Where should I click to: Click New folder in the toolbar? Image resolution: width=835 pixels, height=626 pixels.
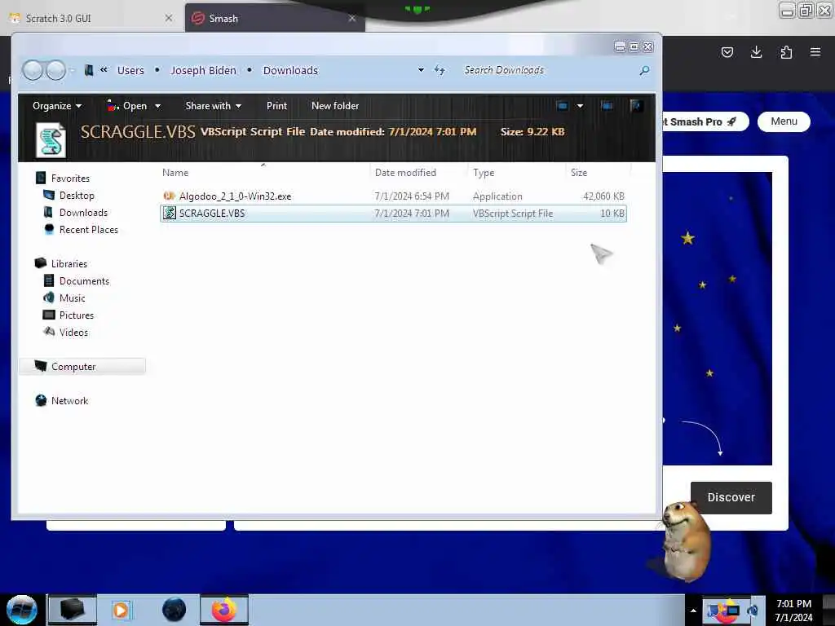[335, 106]
